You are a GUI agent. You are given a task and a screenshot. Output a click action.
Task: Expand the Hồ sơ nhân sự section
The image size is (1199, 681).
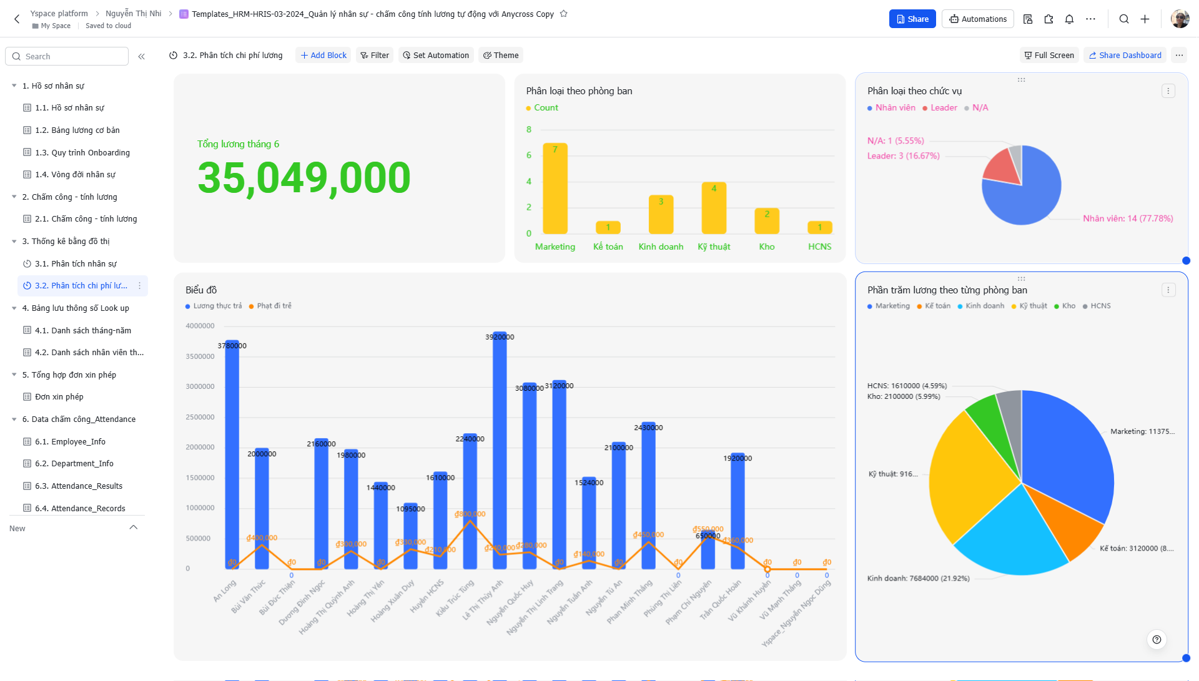pyautogui.click(x=14, y=85)
